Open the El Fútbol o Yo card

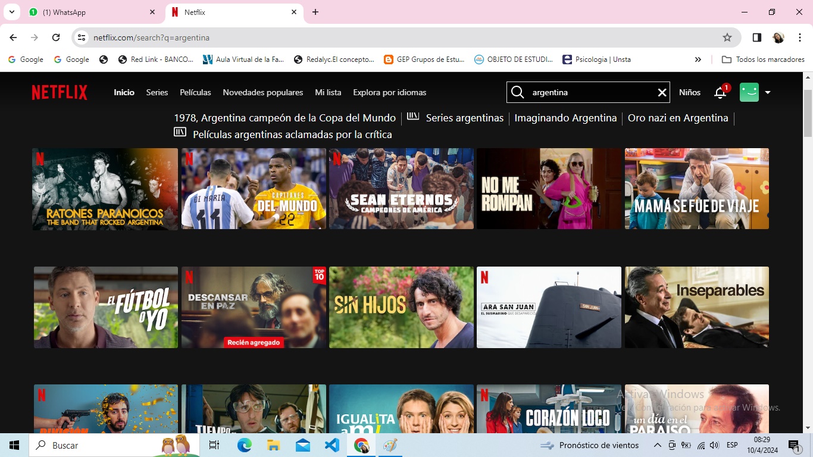tap(106, 307)
